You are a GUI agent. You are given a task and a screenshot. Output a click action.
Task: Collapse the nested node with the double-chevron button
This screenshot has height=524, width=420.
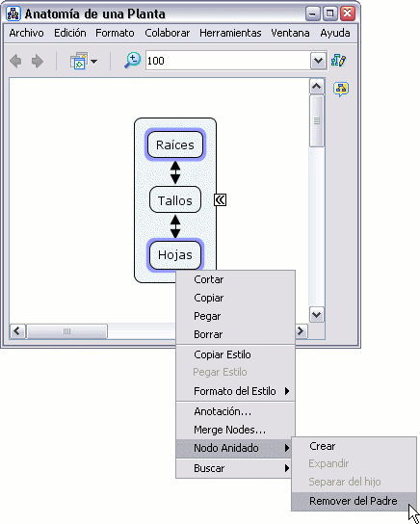pyautogui.click(x=221, y=199)
